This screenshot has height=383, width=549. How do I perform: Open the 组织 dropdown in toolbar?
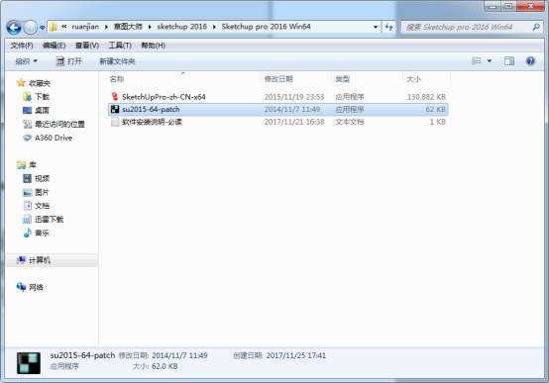click(26, 61)
